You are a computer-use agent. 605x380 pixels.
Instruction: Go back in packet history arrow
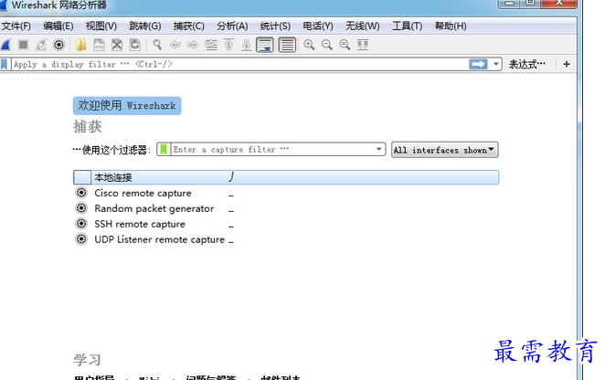pyautogui.click(x=175, y=45)
